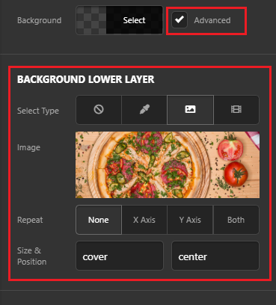Set Repeat to None
Screen dimensions: 276x305
click(99, 220)
